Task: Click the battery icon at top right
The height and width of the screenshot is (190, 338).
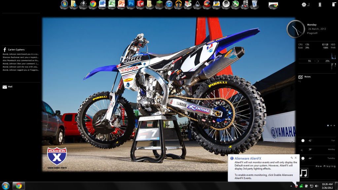Action: point(320,5)
